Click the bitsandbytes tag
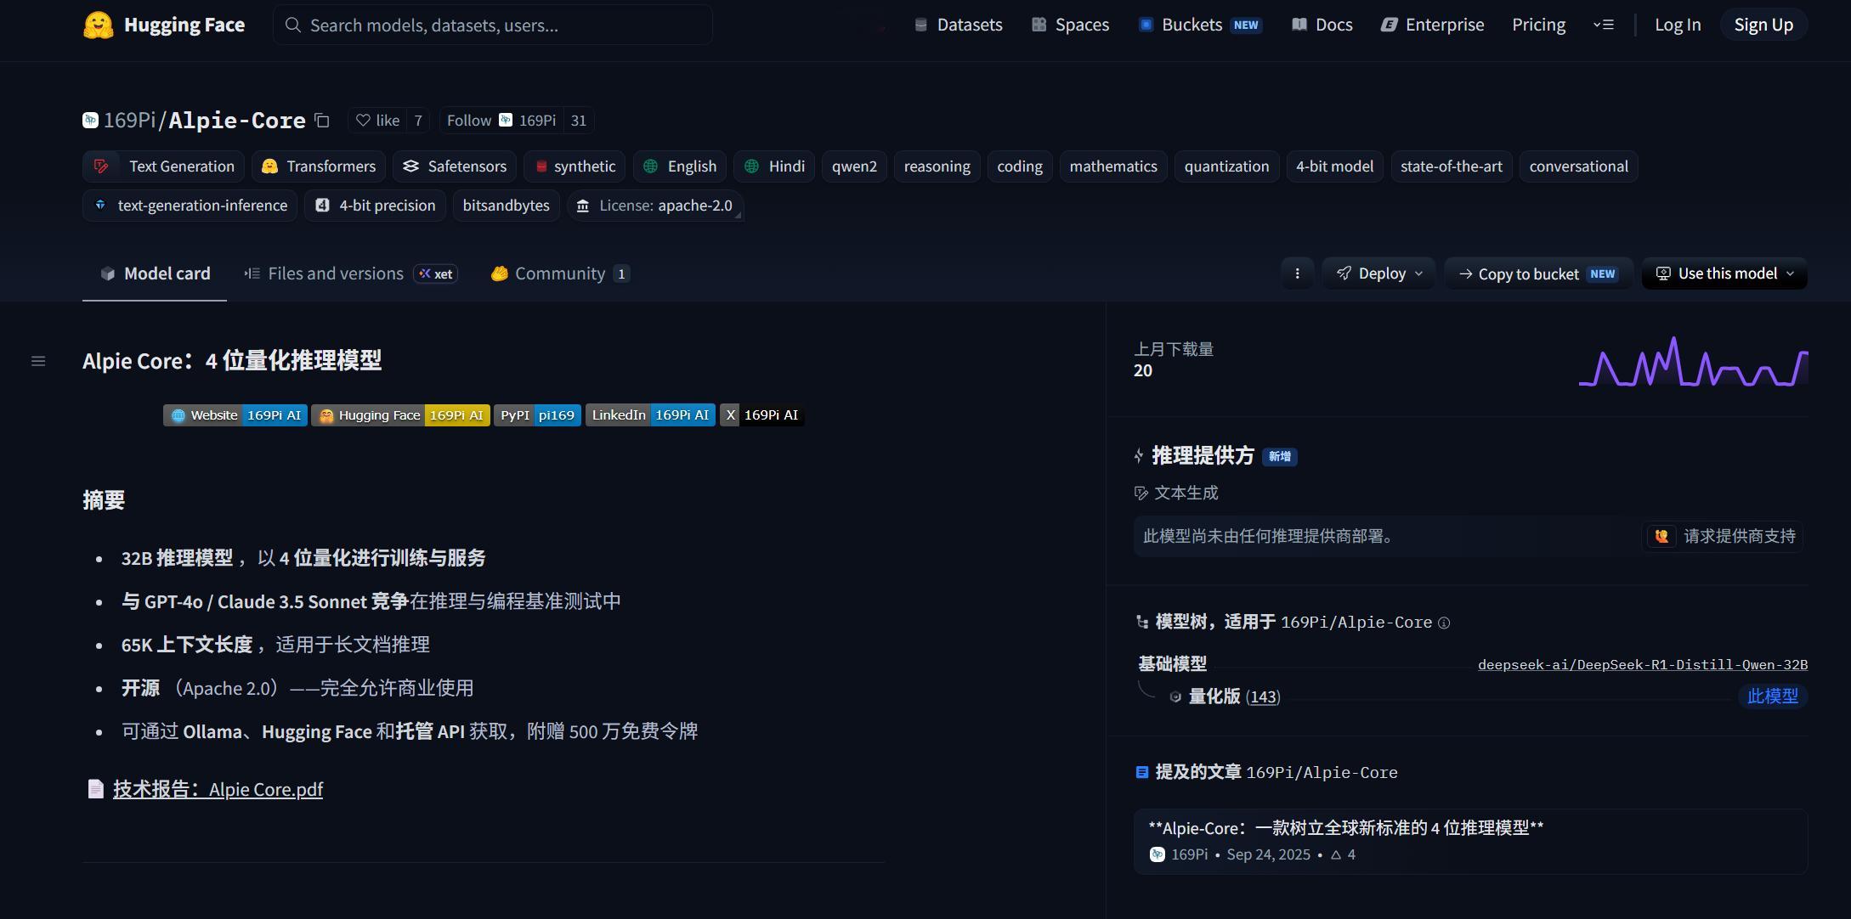1851x919 pixels. [506, 206]
